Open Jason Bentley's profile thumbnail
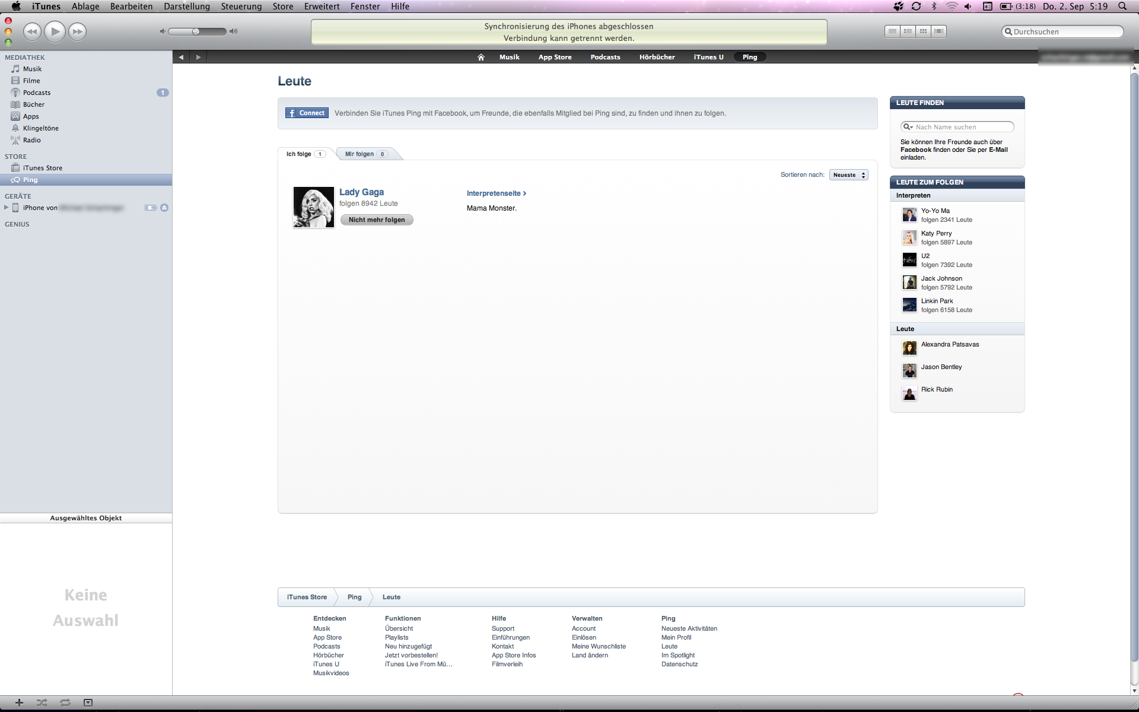Image resolution: width=1139 pixels, height=712 pixels. (x=909, y=371)
